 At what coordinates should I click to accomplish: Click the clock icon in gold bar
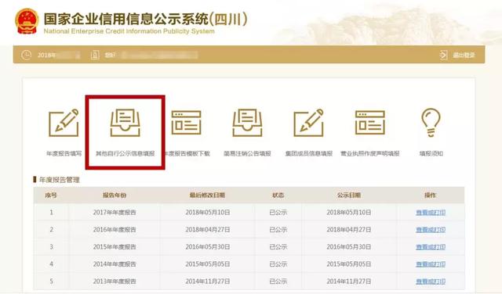click(26, 55)
